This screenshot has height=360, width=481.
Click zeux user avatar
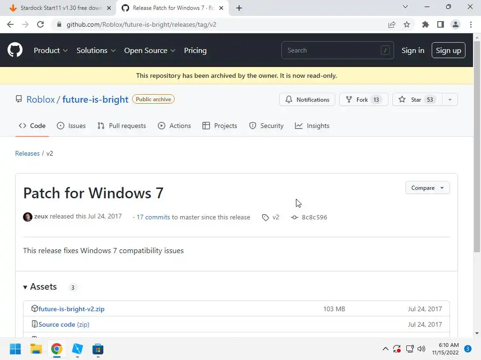pyautogui.click(x=28, y=217)
